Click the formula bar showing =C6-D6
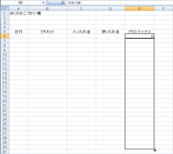Viewport: 173px width, 154px height. tap(119, 3)
